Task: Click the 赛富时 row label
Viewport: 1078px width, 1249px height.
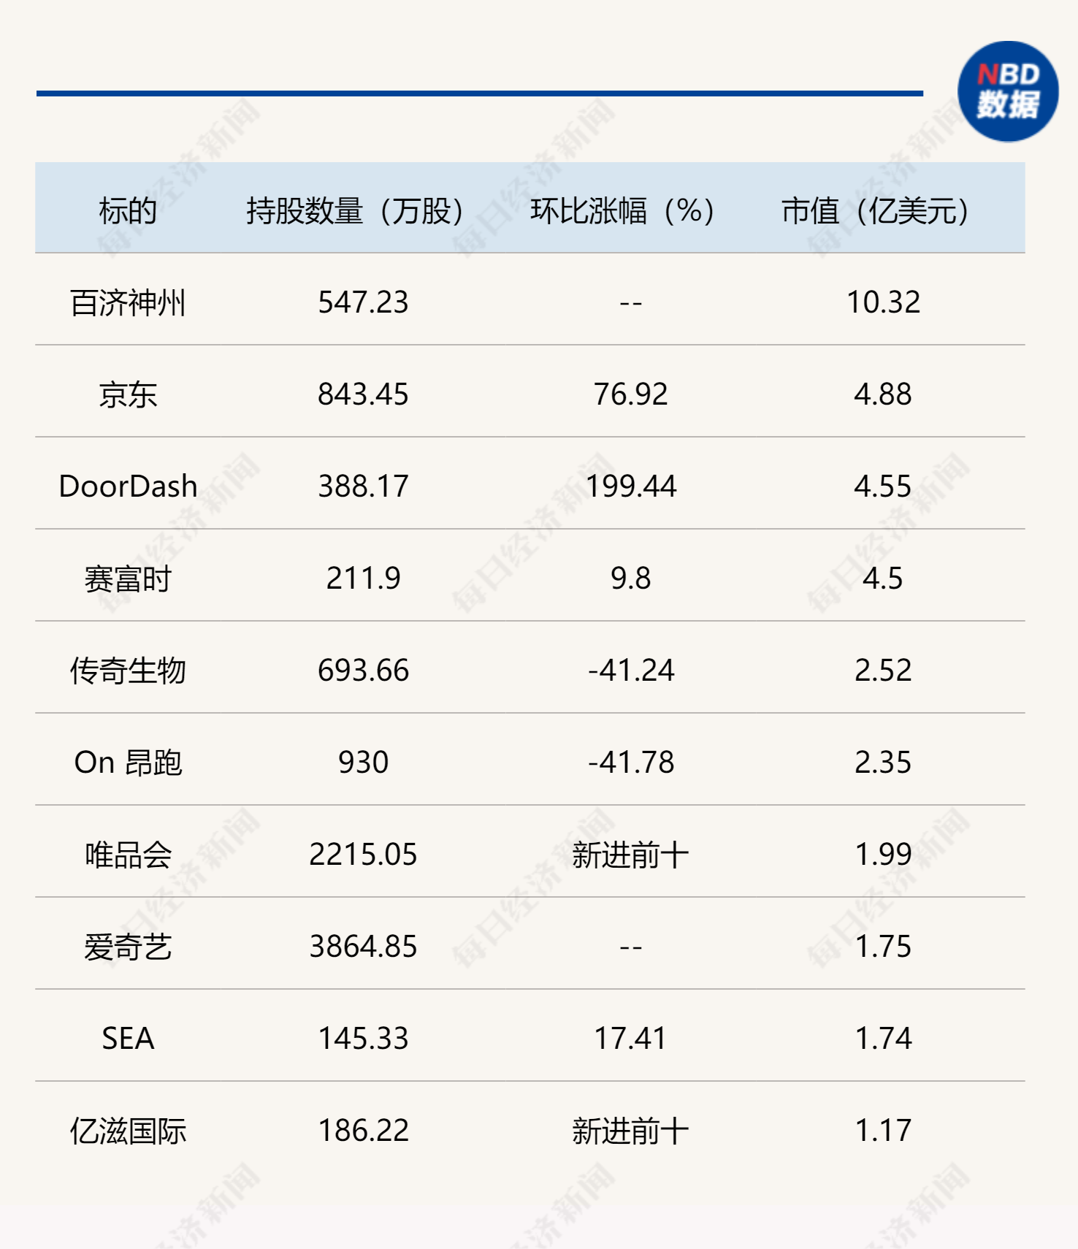Action: click(128, 578)
